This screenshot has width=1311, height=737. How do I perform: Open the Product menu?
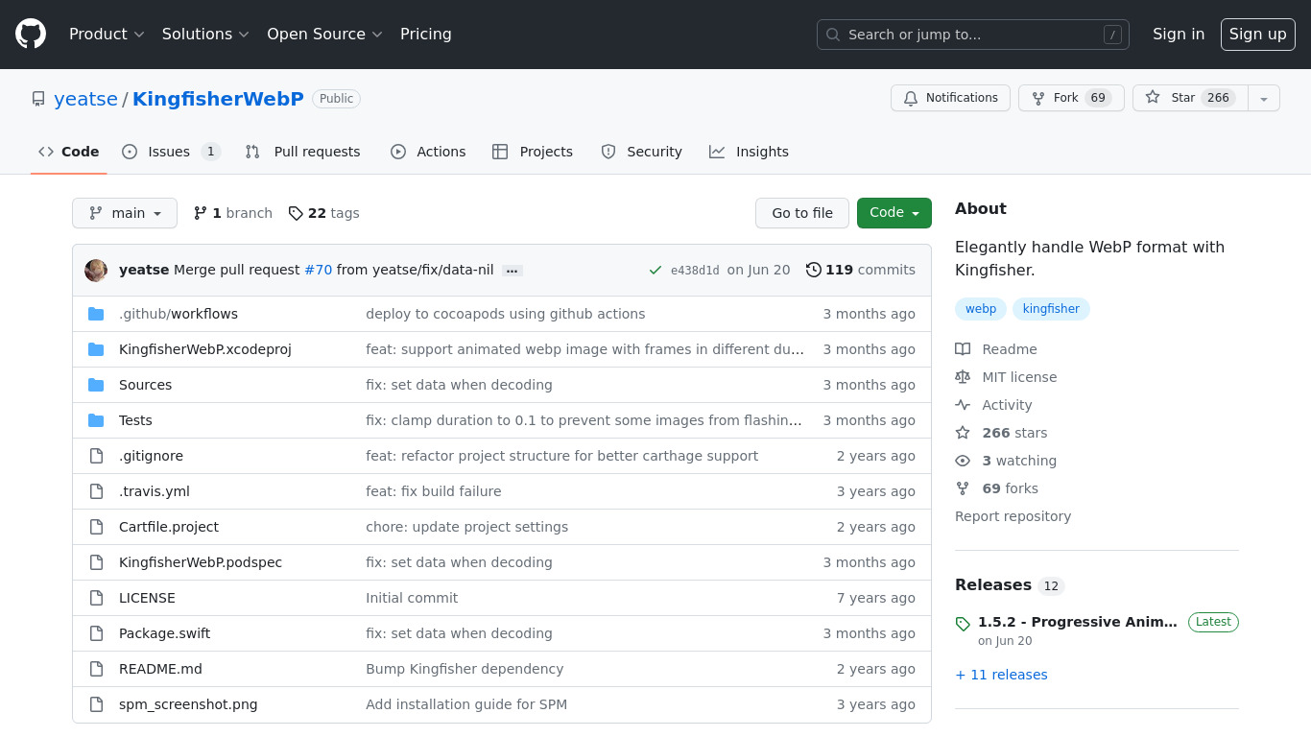107,35
